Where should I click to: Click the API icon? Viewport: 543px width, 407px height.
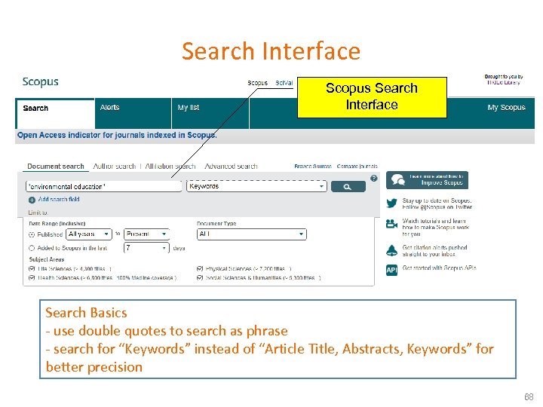[x=391, y=270]
